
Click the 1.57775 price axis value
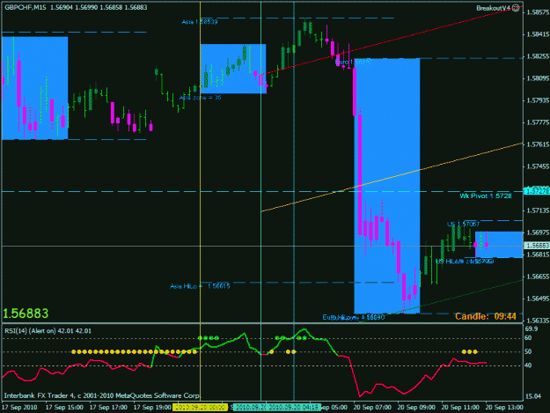(x=538, y=122)
